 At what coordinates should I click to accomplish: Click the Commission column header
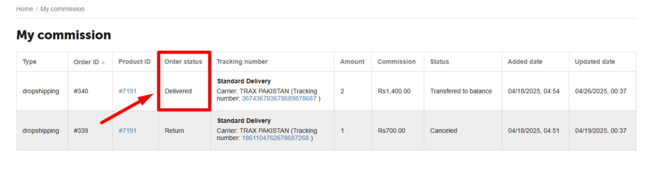click(x=397, y=62)
